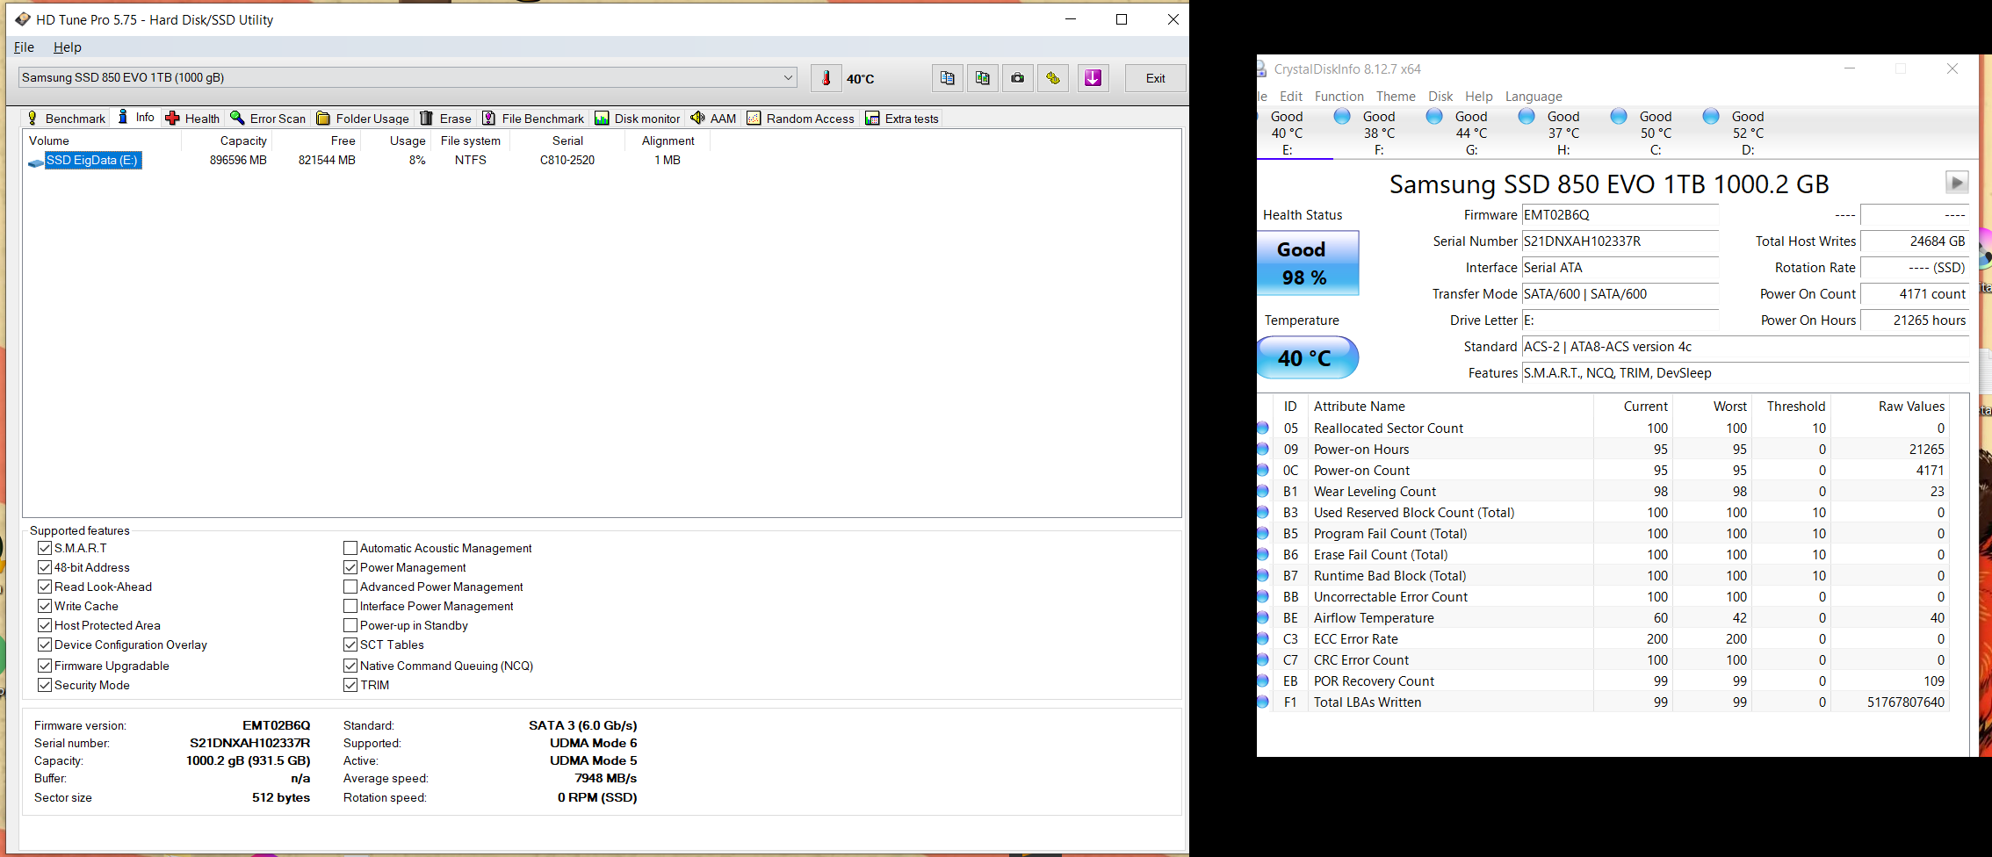The width and height of the screenshot is (1992, 857).
Task: Click status circle for Power-on Hours attribute
Action: [1263, 449]
